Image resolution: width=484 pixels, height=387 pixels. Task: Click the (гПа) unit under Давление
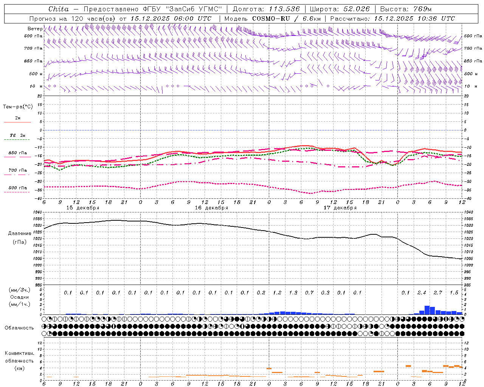click(x=19, y=242)
